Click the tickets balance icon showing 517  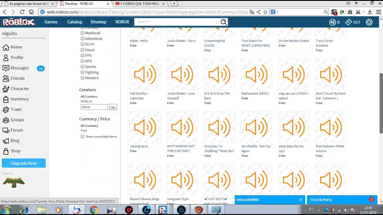coord(349,22)
